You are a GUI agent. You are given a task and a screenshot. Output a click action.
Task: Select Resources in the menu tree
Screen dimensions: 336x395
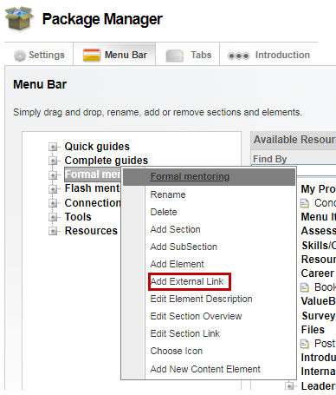pos(91,231)
